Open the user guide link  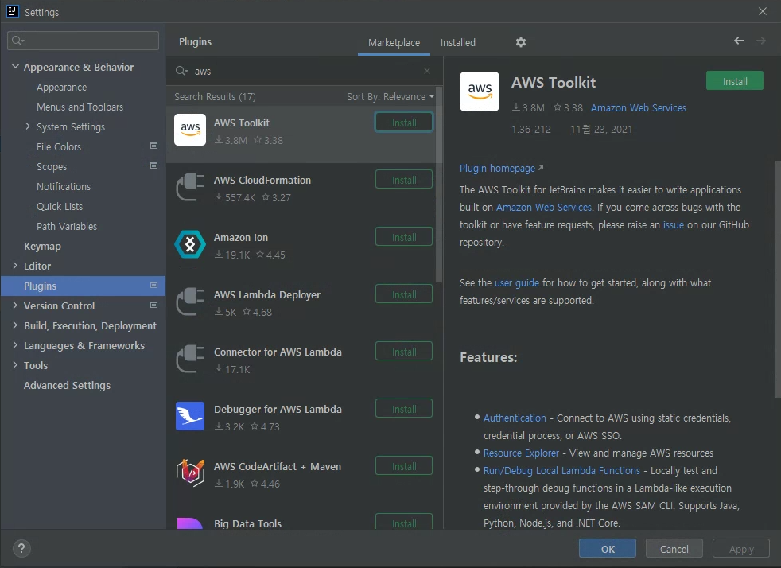pos(516,283)
